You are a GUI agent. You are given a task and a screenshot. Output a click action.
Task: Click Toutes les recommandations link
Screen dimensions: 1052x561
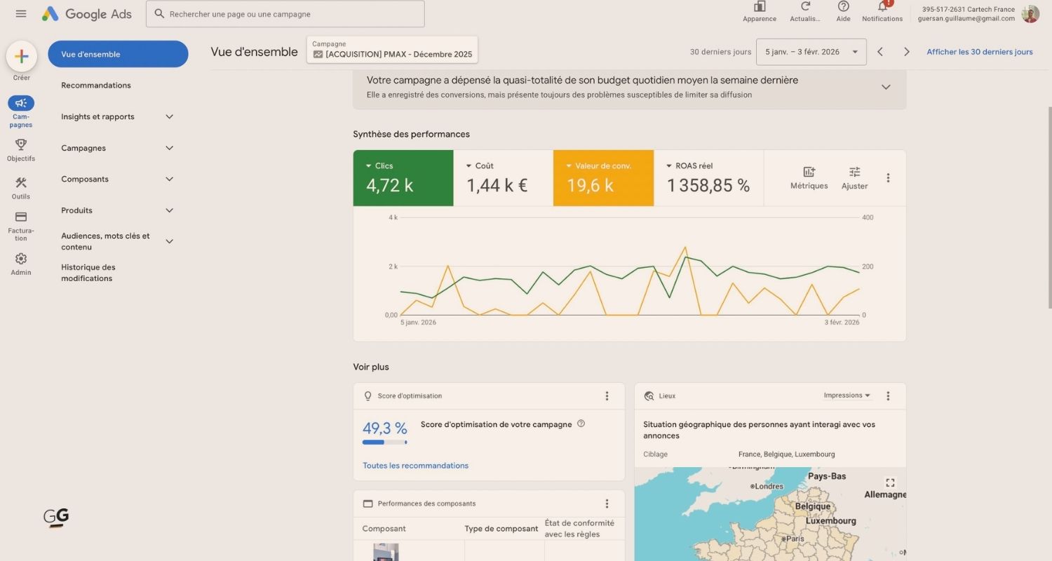[415, 465]
